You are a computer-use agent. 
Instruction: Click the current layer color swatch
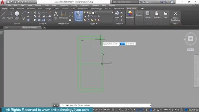click(x=93, y=13)
